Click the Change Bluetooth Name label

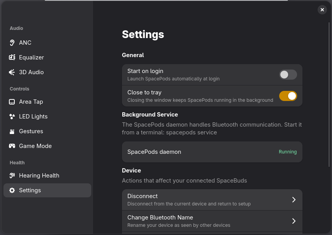pos(160,218)
